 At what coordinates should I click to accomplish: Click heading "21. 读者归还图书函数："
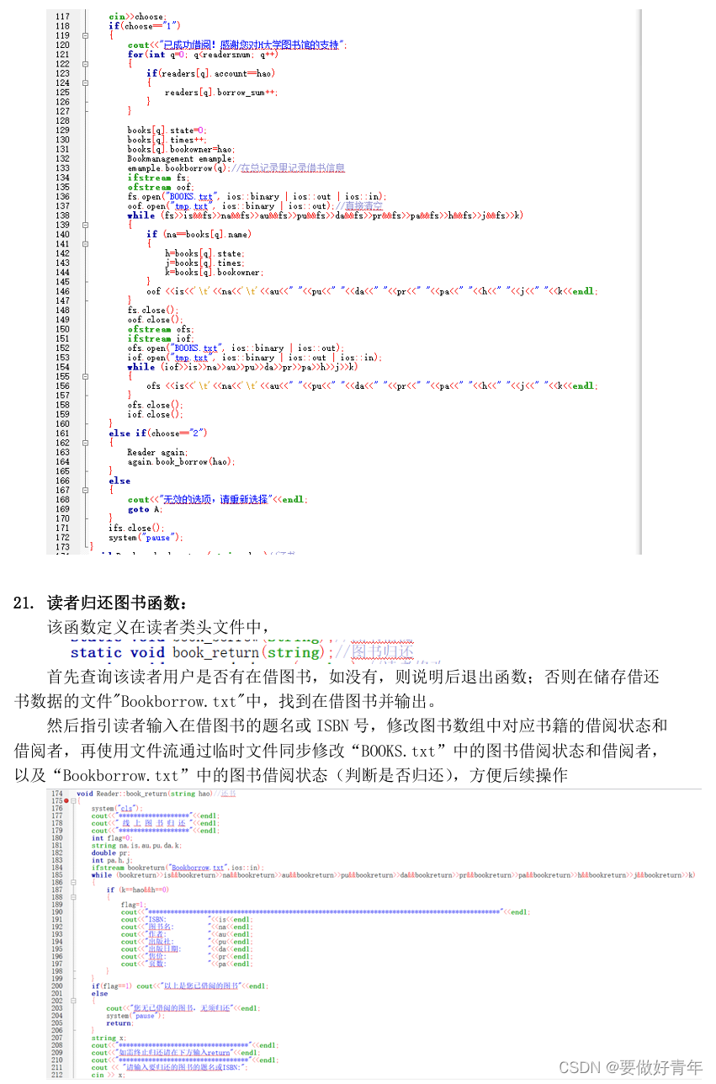tap(101, 603)
